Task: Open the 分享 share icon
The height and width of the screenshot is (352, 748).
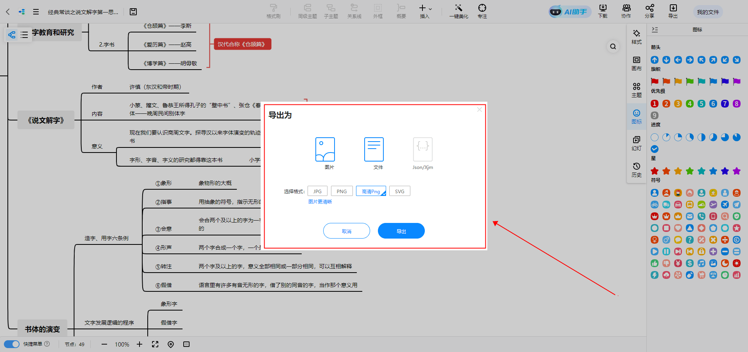Action: (649, 11)
